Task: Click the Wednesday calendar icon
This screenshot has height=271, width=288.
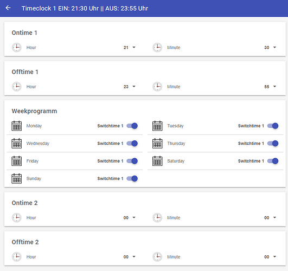Action: tap(17, 144)
